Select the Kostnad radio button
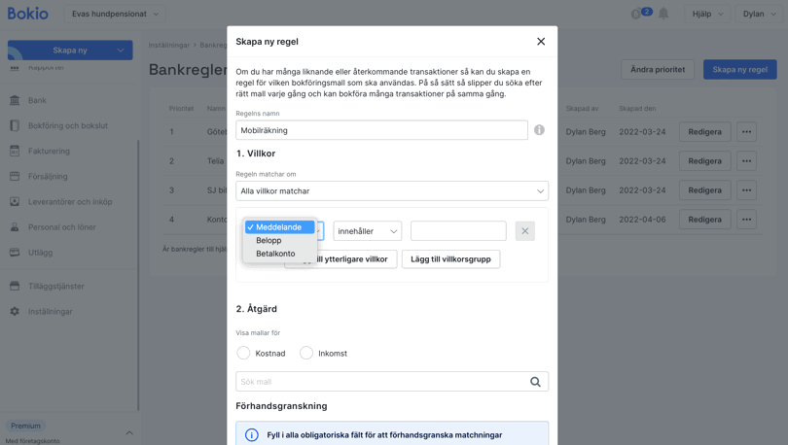Screen dimensions: 788x445 [244, 353]
